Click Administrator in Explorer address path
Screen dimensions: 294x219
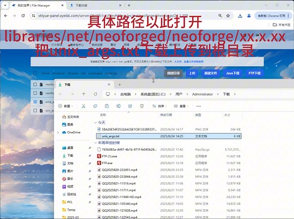coord(202,94)
